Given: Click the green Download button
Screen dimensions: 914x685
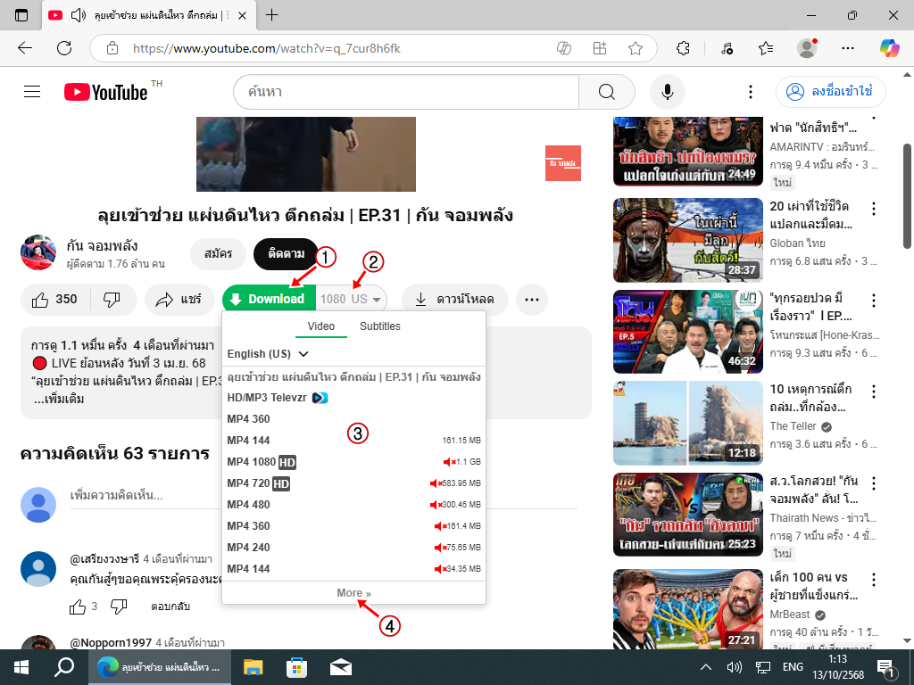Looking at the screenshot, I should click(268, 299).
